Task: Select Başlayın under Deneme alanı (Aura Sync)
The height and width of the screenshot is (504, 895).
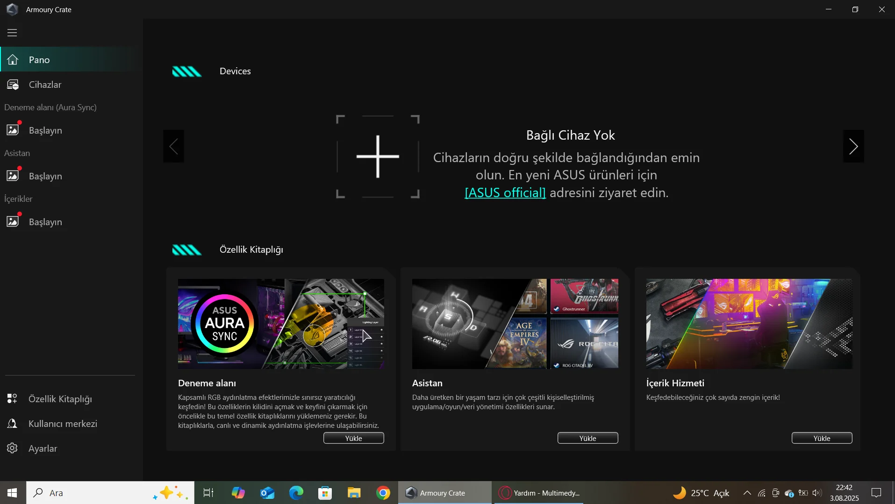Action: (x=71, y=130)
